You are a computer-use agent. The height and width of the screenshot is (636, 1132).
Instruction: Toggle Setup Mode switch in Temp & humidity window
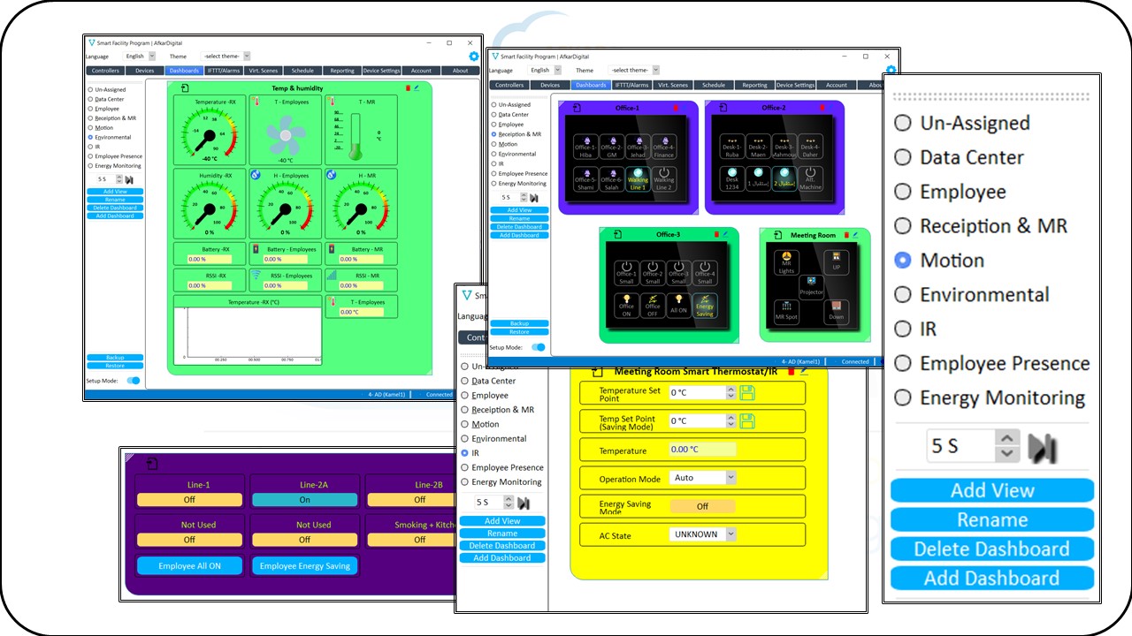134,381
